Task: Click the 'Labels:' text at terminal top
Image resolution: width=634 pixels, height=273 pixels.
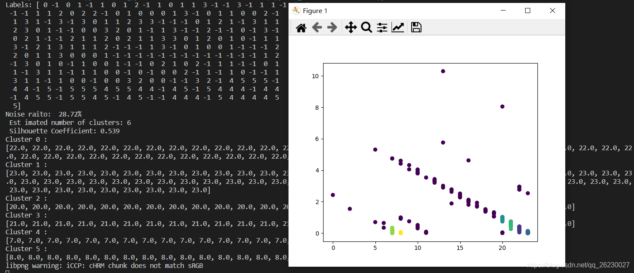Action: (x=19, y=5)
